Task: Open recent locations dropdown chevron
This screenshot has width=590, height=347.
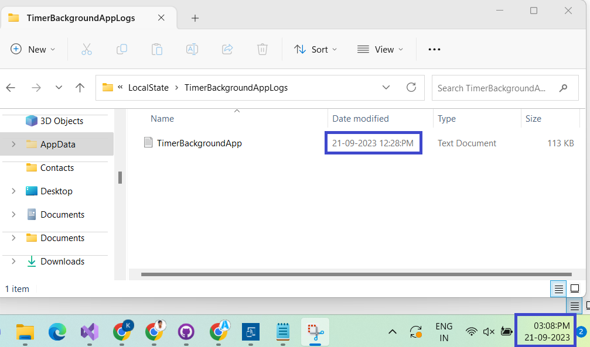Action: point(59,88)
